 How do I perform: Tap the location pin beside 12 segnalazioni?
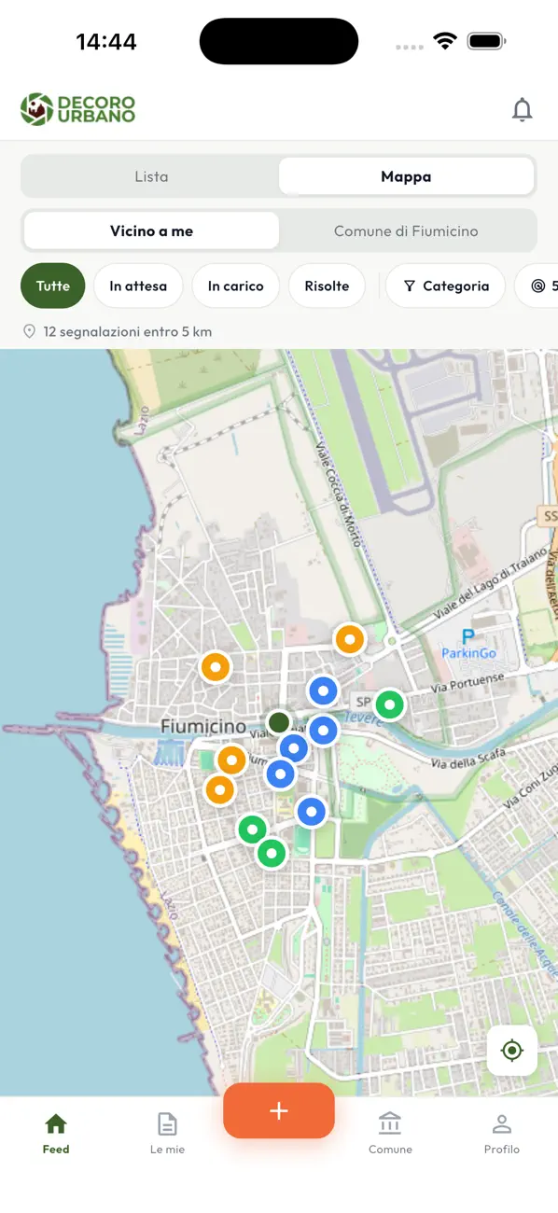(29, 331)
